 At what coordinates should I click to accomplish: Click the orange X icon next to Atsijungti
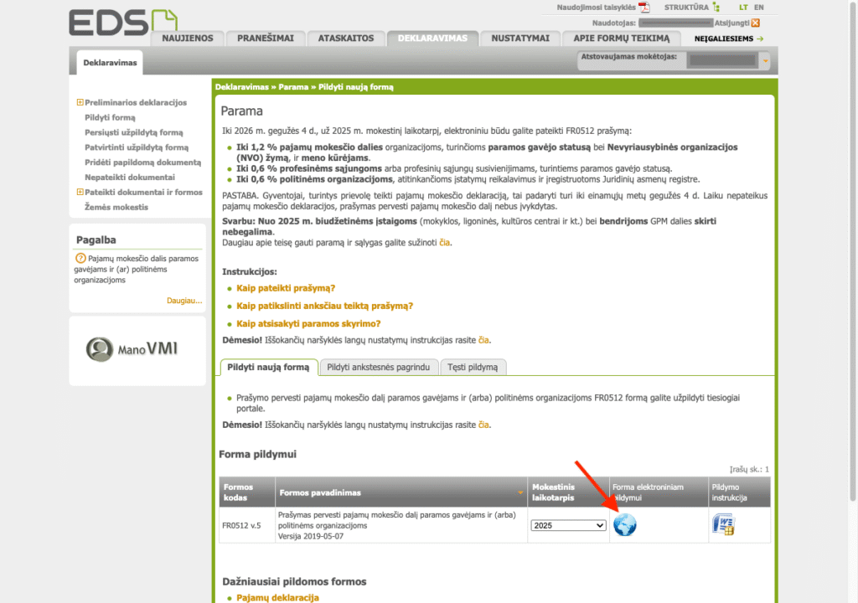(x=756, y=23)
